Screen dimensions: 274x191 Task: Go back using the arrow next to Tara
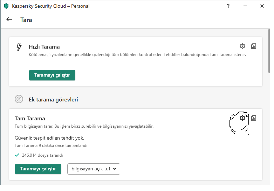(9, 20)
